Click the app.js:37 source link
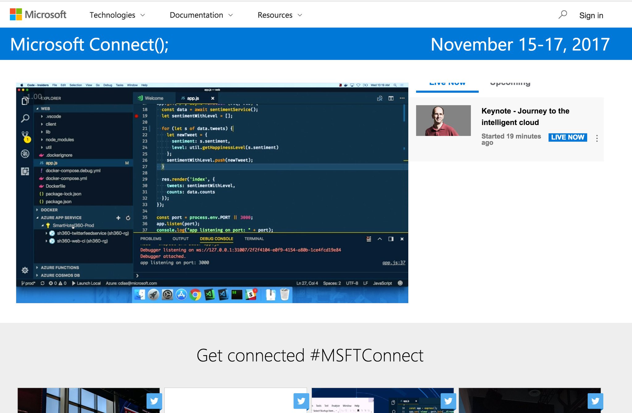 [393, 263]
